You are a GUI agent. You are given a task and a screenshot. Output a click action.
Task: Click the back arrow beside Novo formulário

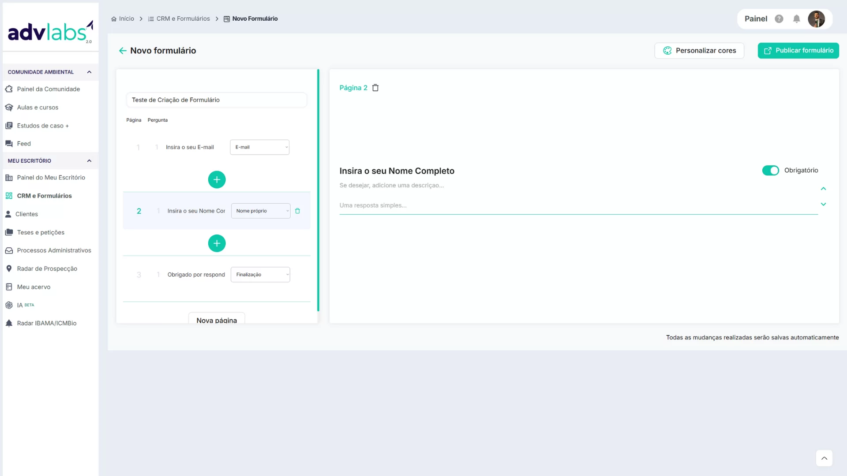pos(123,51)
